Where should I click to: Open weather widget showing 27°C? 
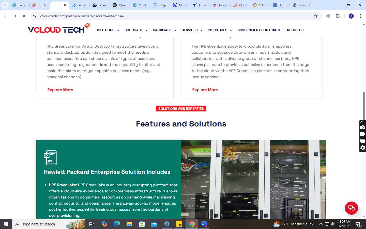293,224
